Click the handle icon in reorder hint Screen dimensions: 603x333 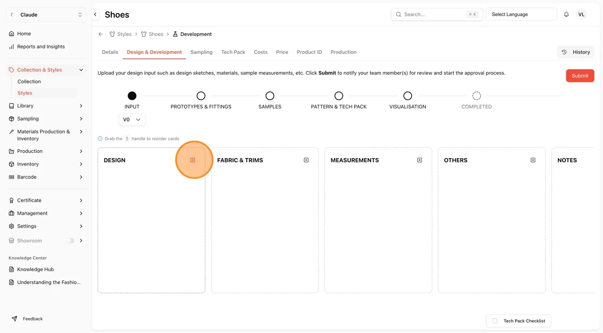click(127, 139)
